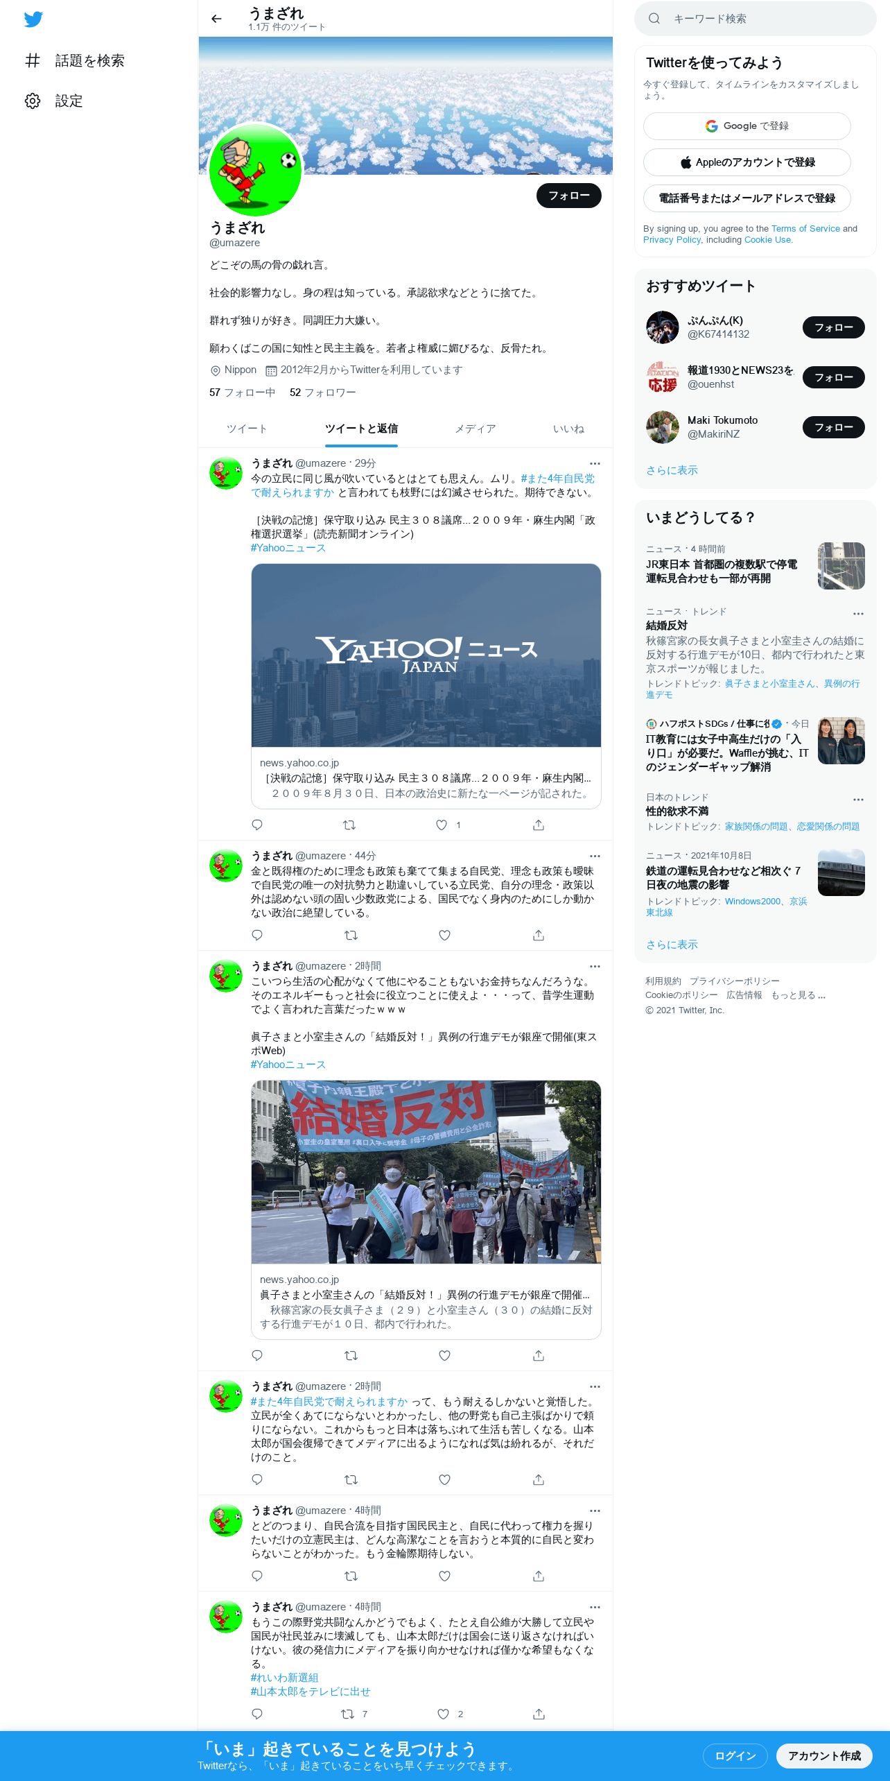890x1781 pixels.
Task: Open more options on こいつら生活の心配 tweet
Action: (x=595, y=966)
